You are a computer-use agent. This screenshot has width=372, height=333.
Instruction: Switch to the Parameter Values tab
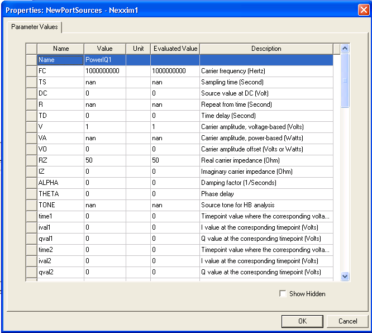click(x=35, y=27)
